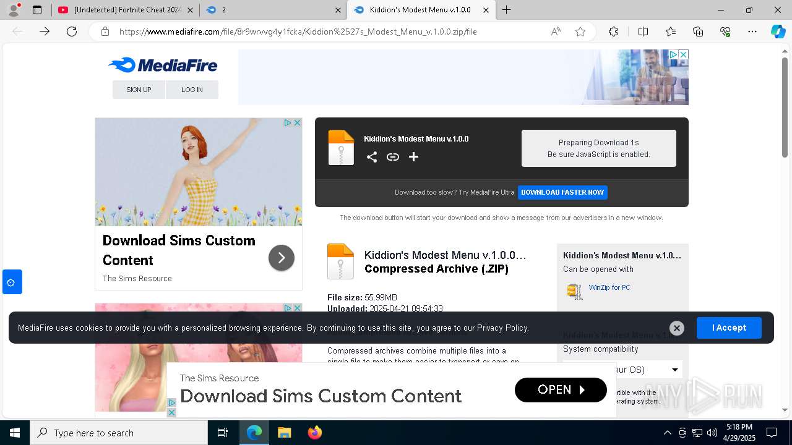Open Microsoft Edge from the taskbar
792x445 pixels.
click(254, 433)
